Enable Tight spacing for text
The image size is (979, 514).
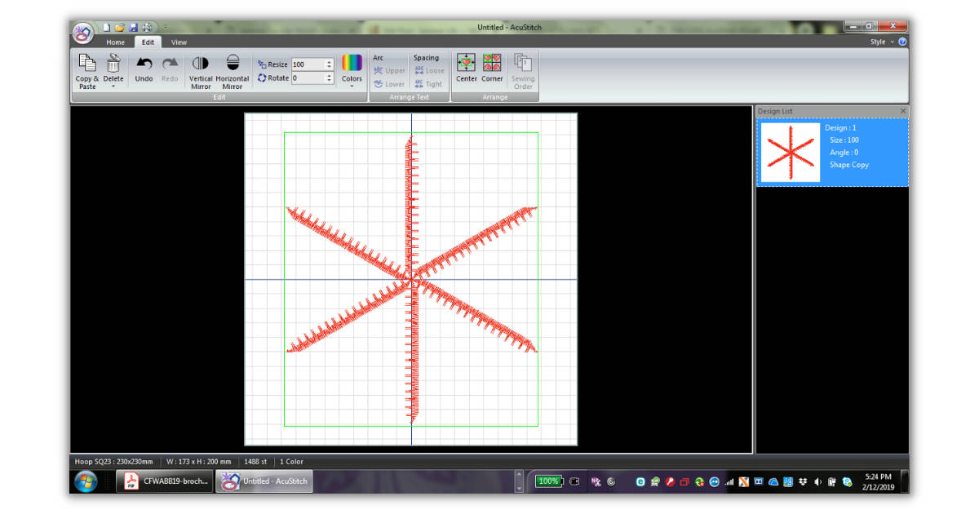(428, 83)
